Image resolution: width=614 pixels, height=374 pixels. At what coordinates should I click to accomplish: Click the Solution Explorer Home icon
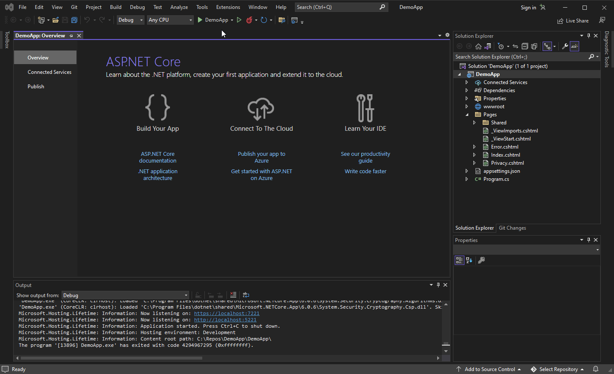click(478, 46)
